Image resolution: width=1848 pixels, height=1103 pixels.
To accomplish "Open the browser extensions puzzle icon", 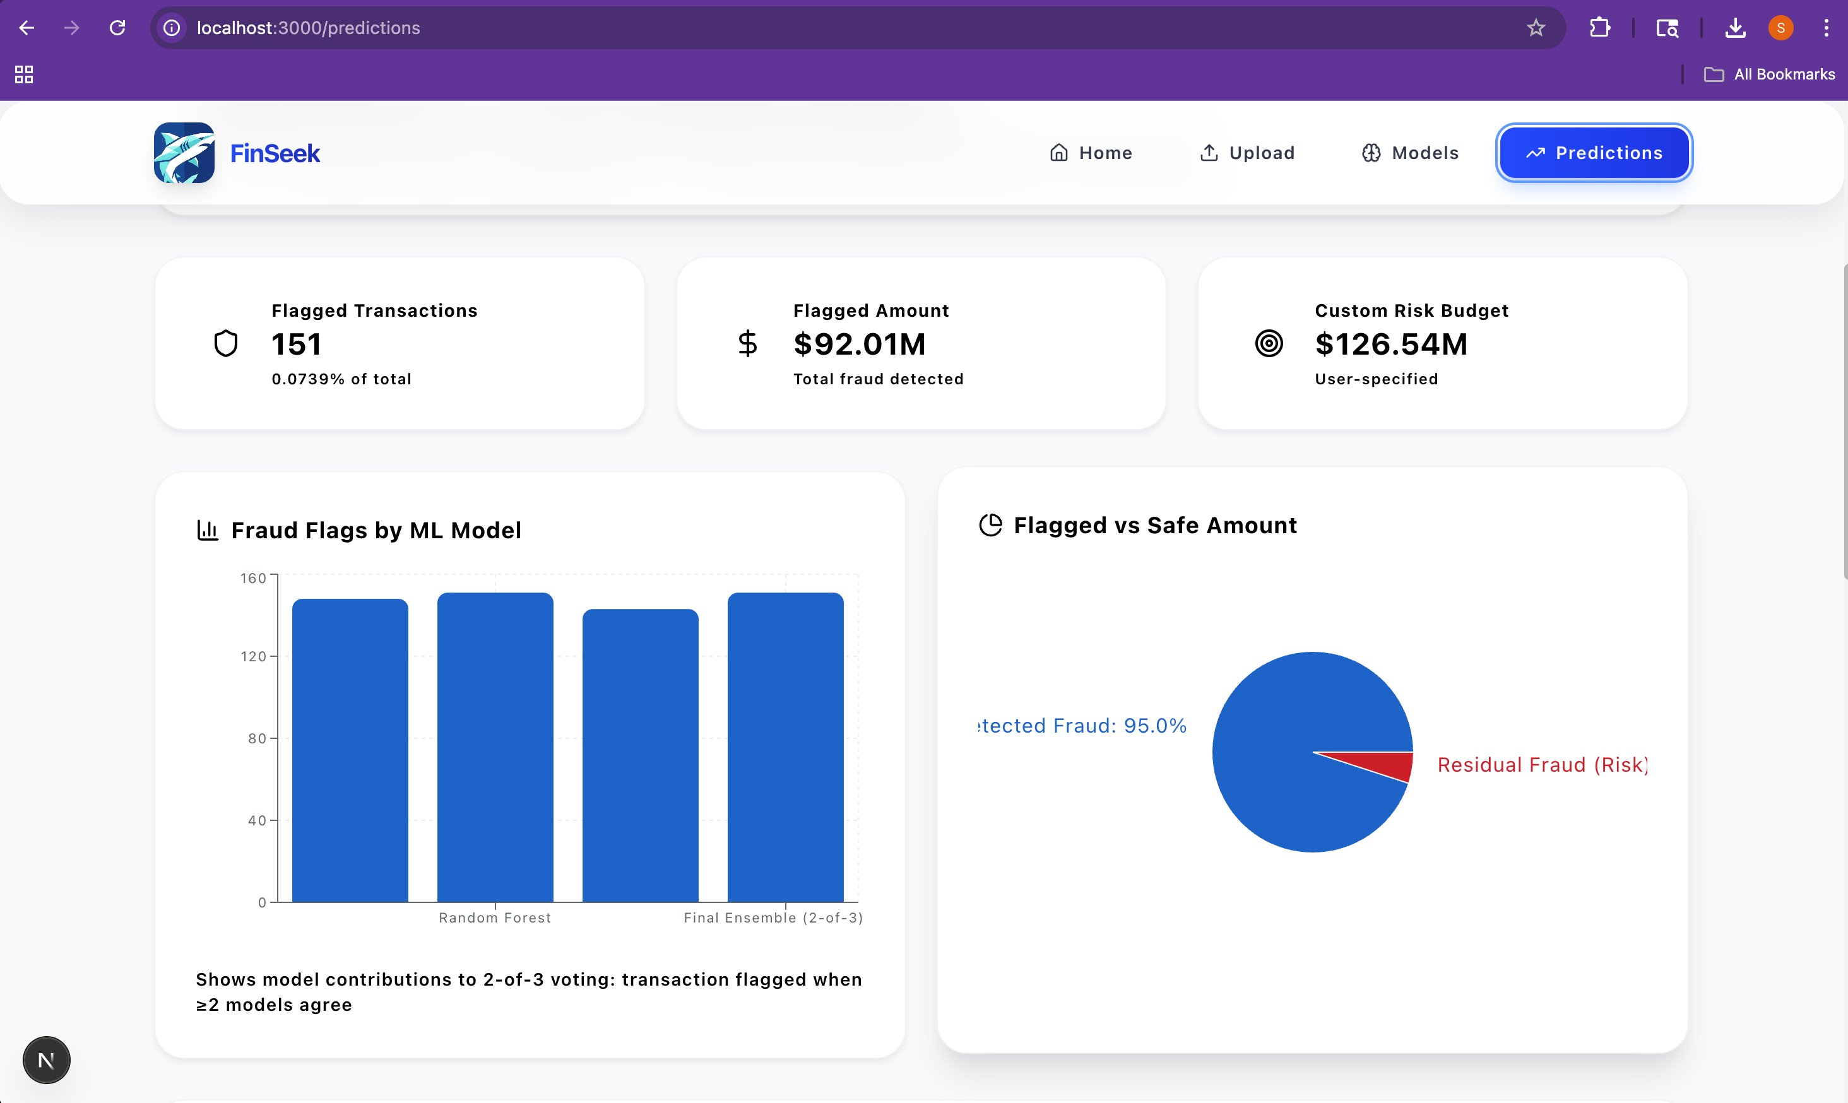I will click(1600, 28).
